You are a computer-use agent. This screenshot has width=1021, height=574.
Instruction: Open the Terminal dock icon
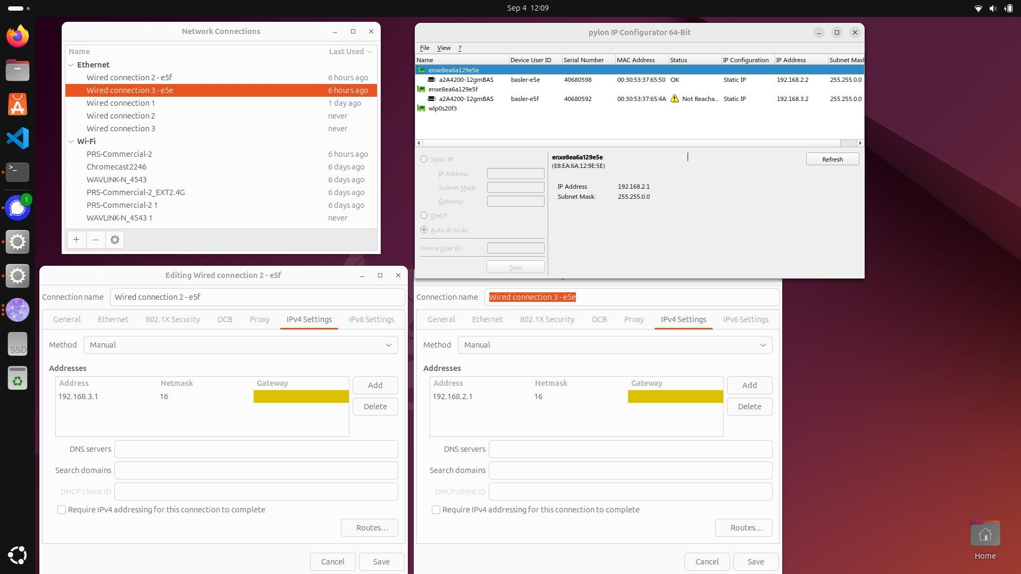click(18, 172)
